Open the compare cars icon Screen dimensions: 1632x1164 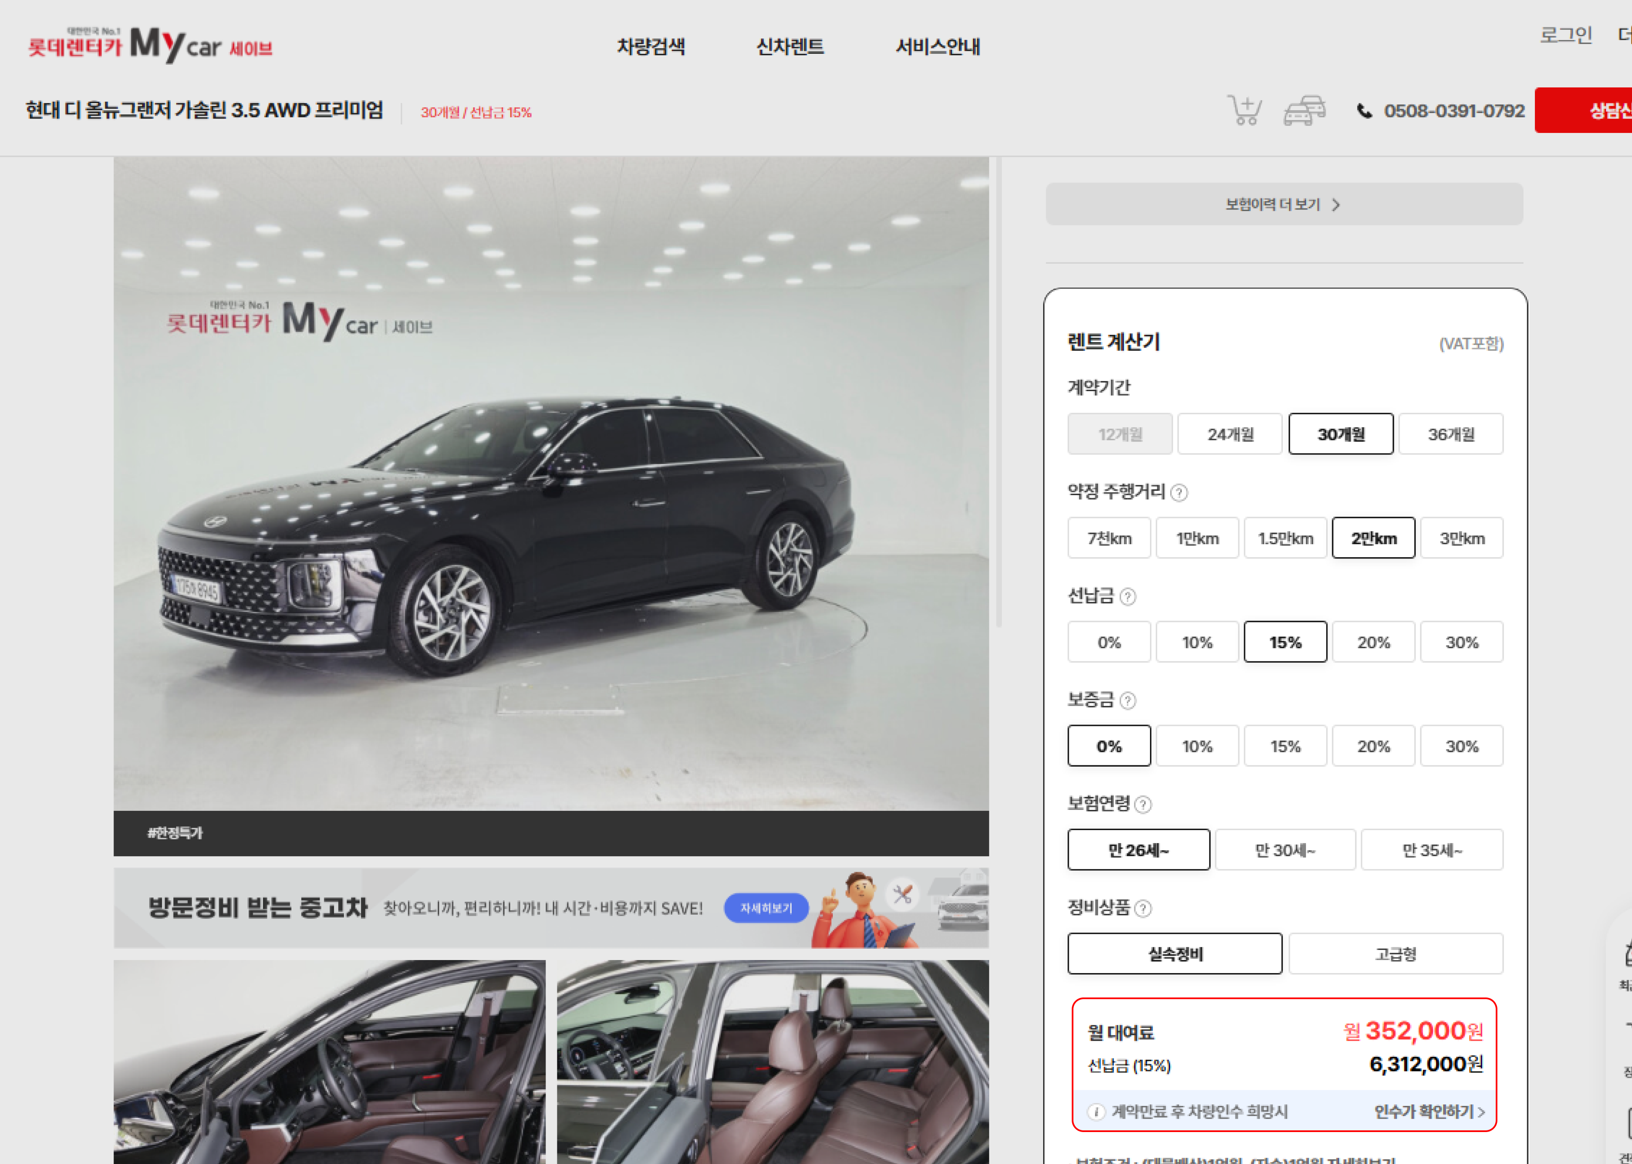pyautogui.click(x=1304, y=110)
